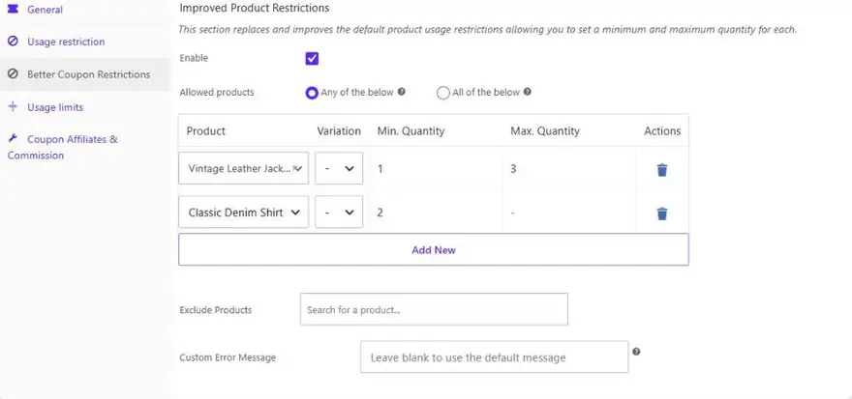Select the All of the below radio
The height and width of the screenshot is (399, 852).
tap(443, 93)
